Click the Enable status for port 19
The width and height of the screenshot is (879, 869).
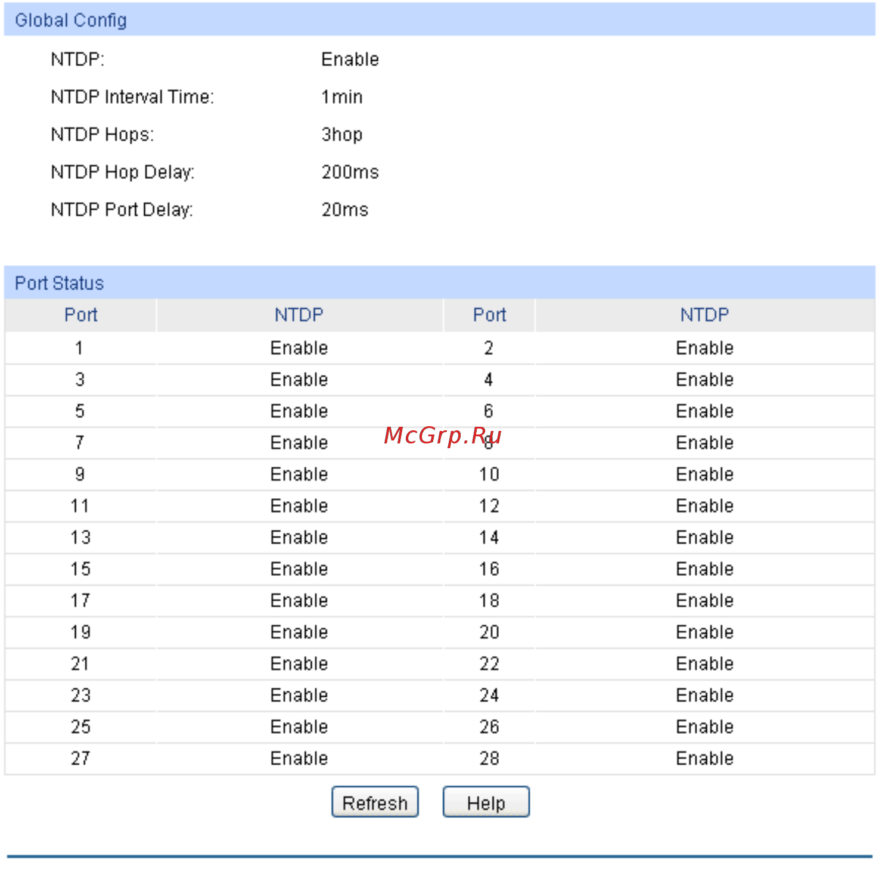click(299, 632)
